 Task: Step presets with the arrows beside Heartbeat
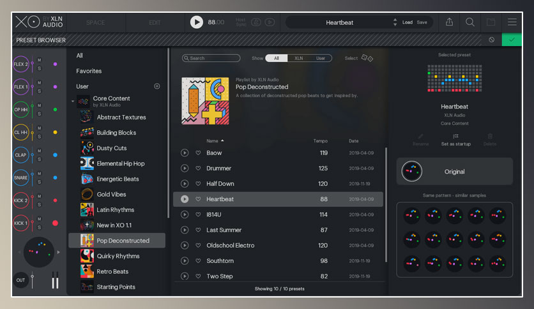[x=395, y=22]
